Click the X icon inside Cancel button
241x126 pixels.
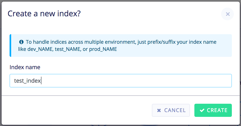click(159, 110)
